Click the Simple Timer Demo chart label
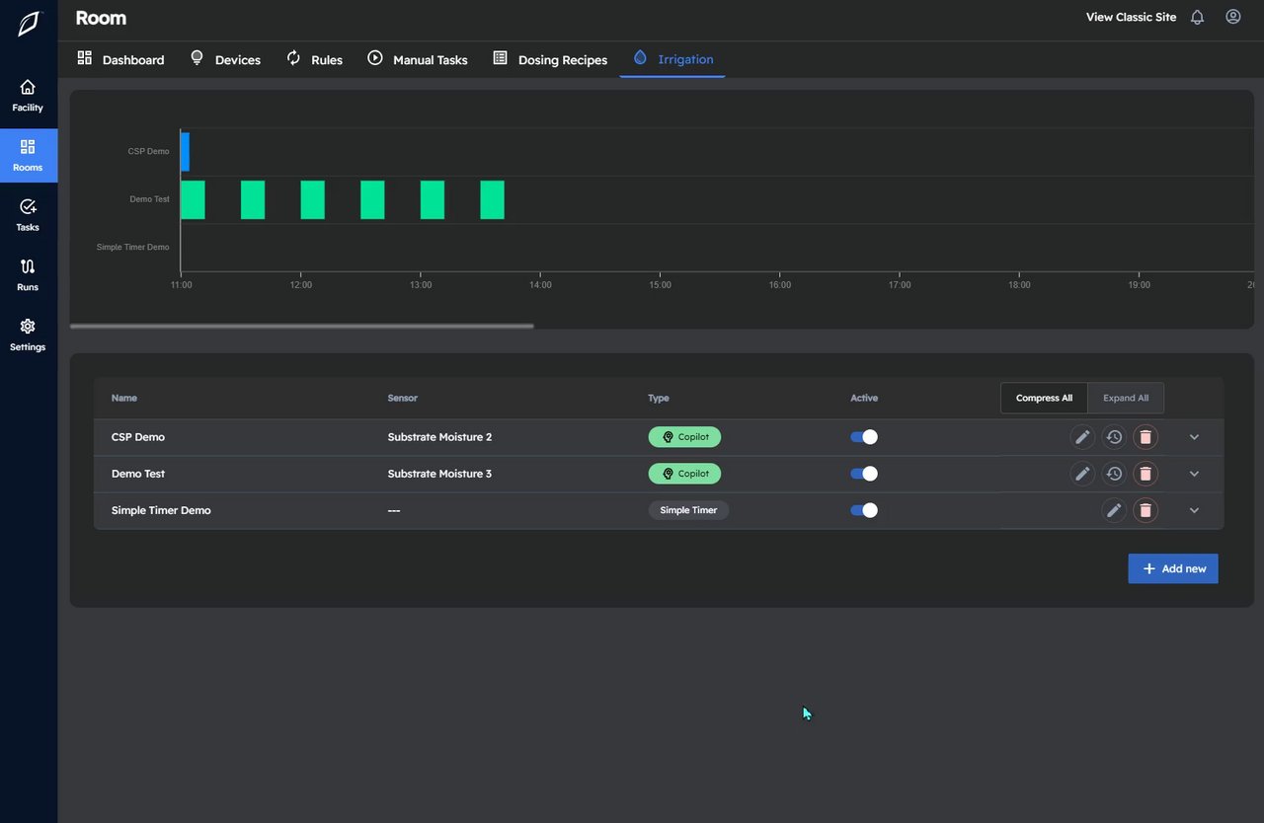Screen dimensions: 1264x823 coord(133,247)
